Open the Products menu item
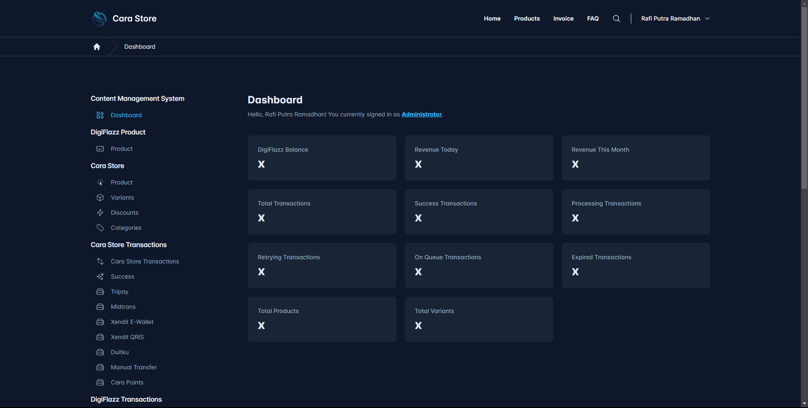 pos(527,18)
